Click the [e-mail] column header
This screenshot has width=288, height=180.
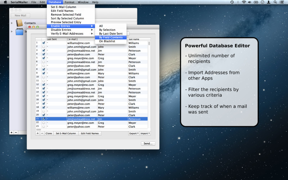(x=82, y=39)
